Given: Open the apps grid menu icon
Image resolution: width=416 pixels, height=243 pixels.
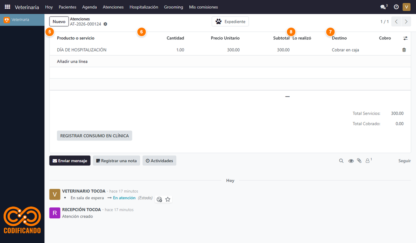Looking at the screenshot, I should coord(7,7).
